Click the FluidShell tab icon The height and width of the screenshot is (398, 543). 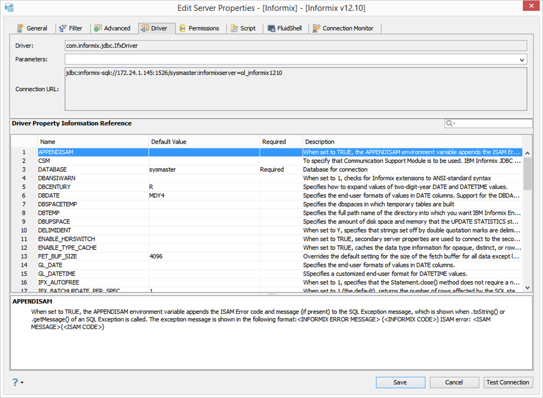pos(271,28)
